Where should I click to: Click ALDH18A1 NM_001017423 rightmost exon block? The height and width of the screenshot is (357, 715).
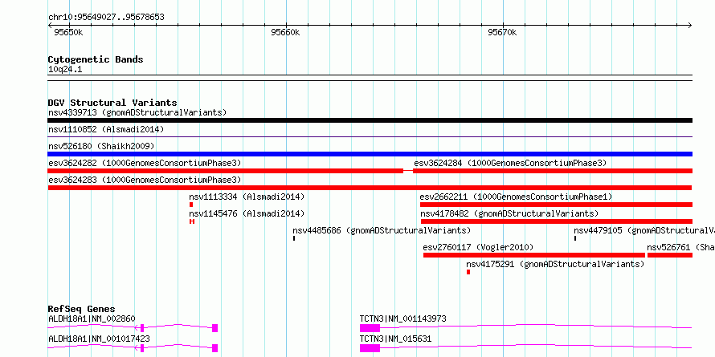(x=214, y=348)
